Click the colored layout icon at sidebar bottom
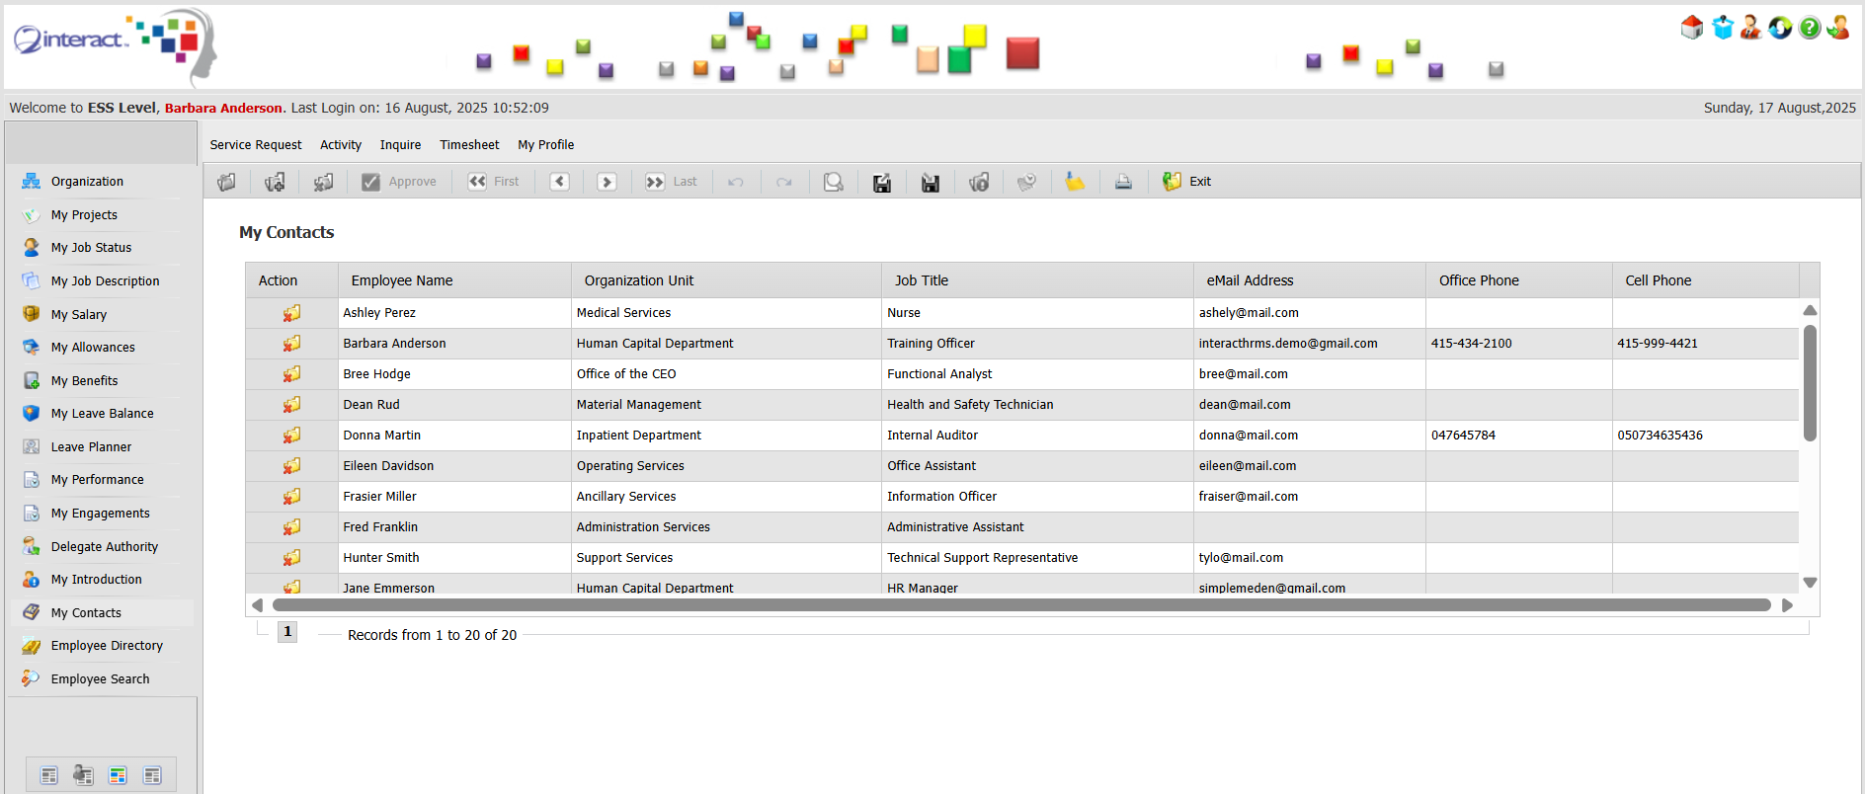 pyautogui.click(x=118, y=775)
